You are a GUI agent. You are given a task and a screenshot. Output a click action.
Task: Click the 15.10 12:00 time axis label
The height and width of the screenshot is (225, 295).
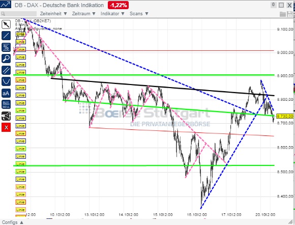pyautogui.click(x=163, y=215)
